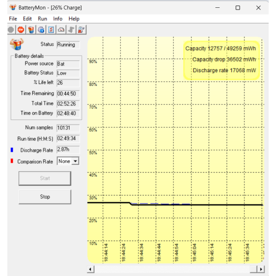The width and height of the screenshot is (276, 276).
Task: Open system info via the gear toolbar icon
Action: [41, 30]
